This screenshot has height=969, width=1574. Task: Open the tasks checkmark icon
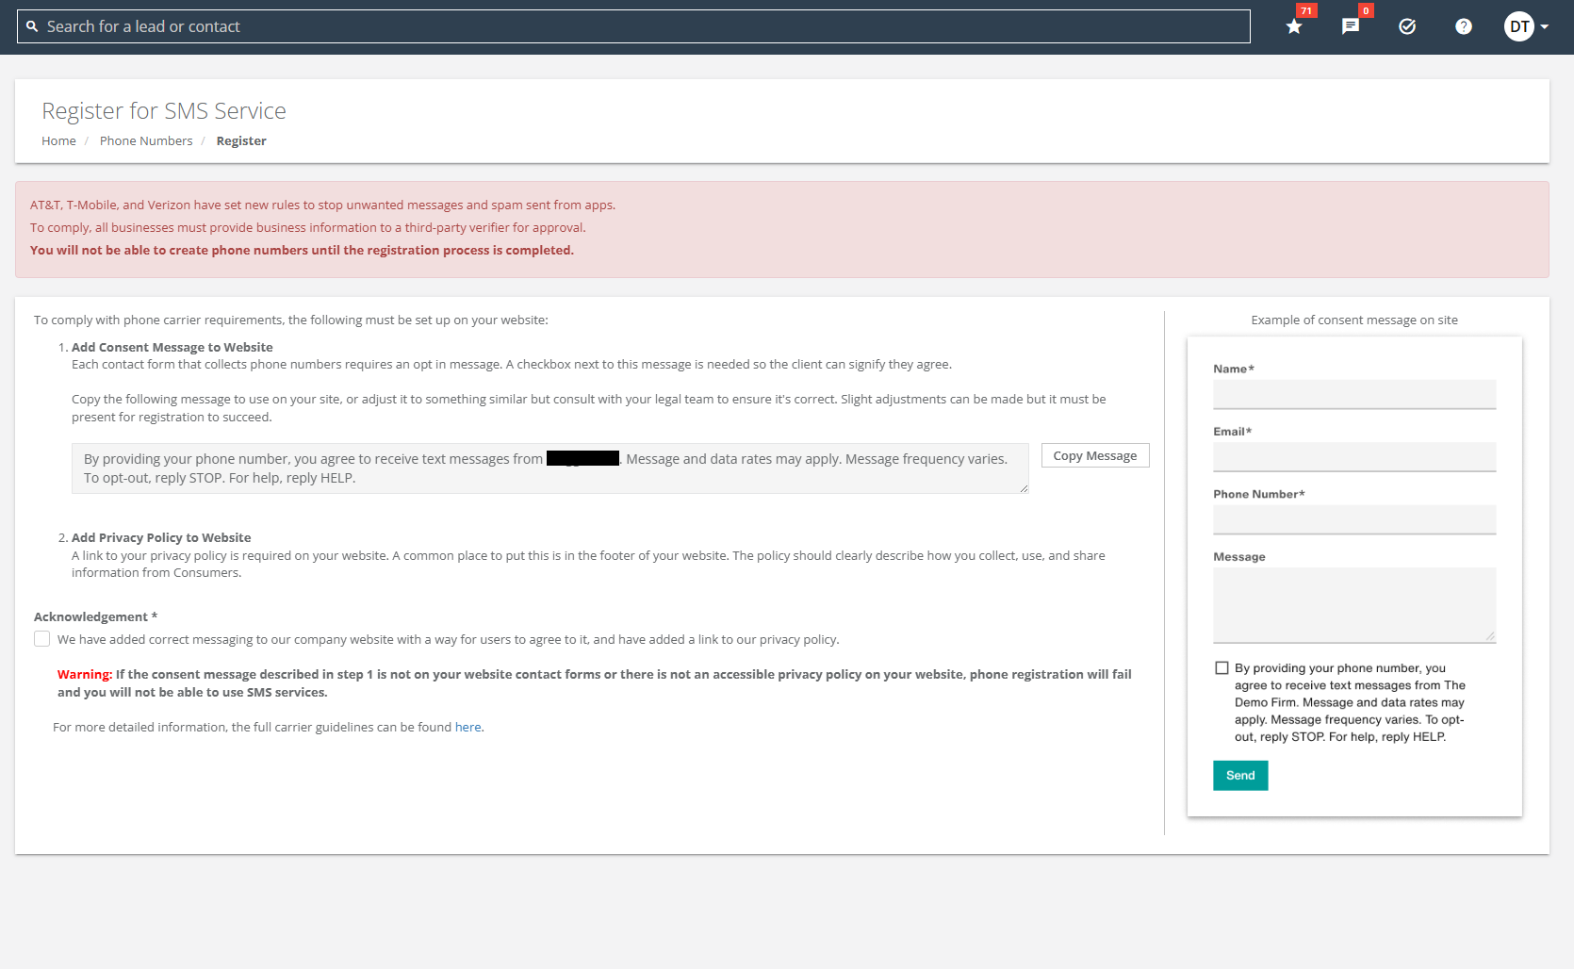click(1407, 26)
